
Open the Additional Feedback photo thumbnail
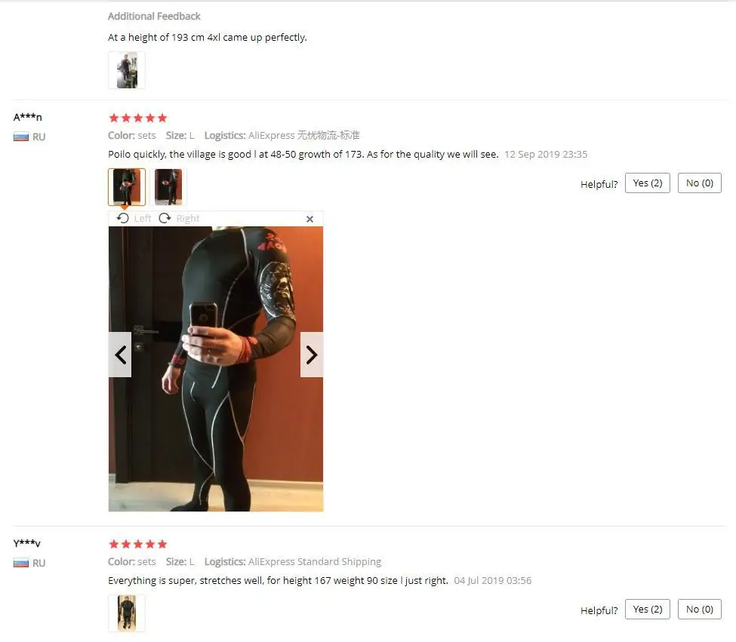coord(127,70)
